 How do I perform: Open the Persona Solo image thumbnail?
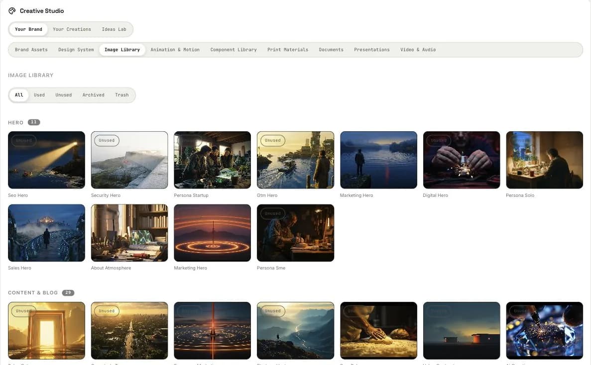(544, 160)
